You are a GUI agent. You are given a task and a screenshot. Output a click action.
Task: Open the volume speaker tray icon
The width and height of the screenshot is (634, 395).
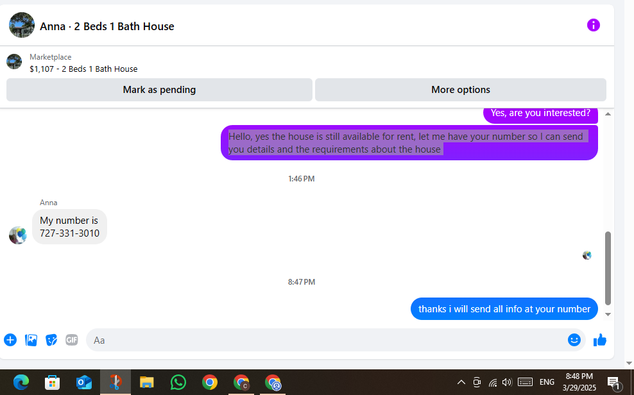tap(507, 382)
